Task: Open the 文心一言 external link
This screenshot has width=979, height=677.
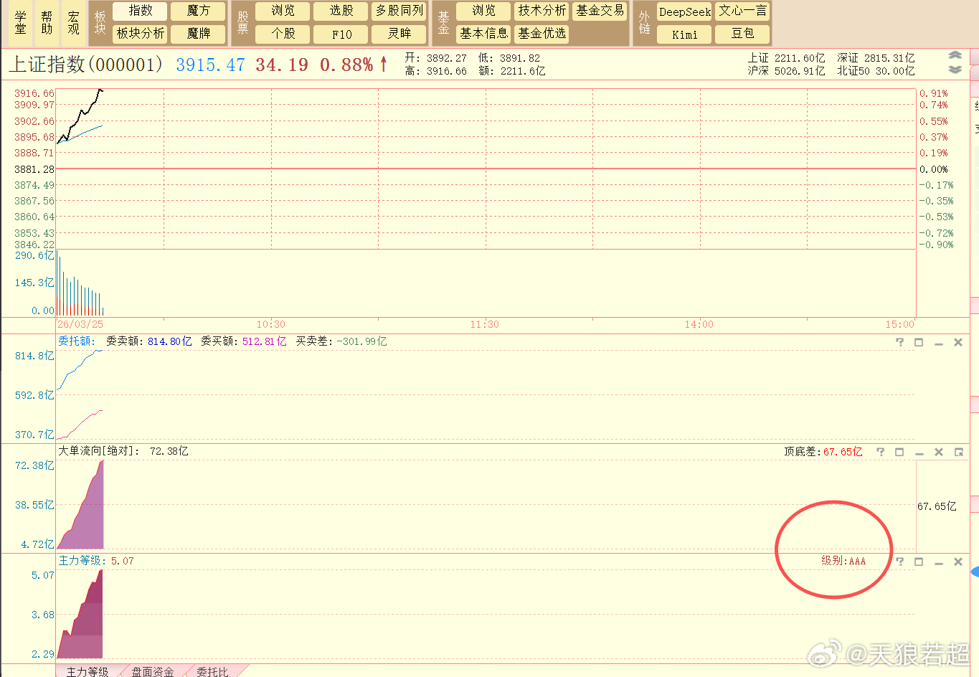Action: click(743, 11)
